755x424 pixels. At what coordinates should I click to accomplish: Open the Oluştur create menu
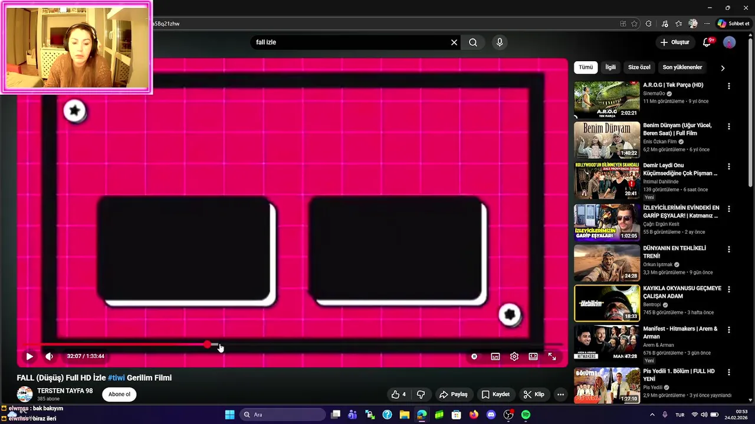coord(675,42)
